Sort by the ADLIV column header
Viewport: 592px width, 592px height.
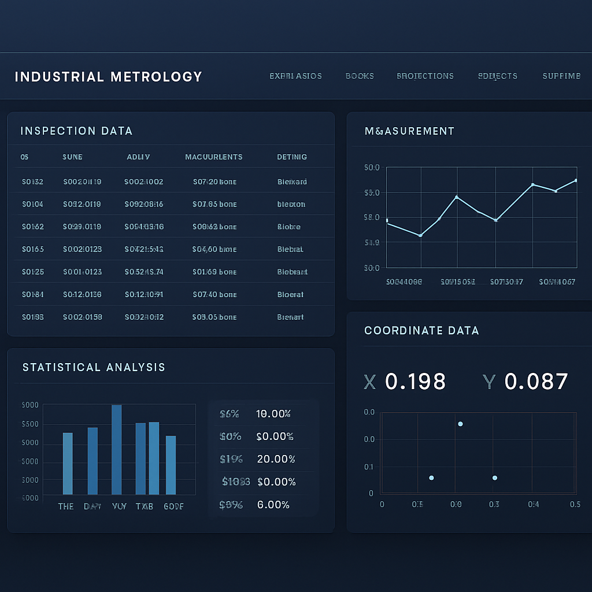[x=138, y=157]
